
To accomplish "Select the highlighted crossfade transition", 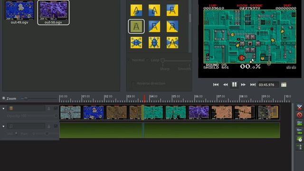I will [136, 27].
